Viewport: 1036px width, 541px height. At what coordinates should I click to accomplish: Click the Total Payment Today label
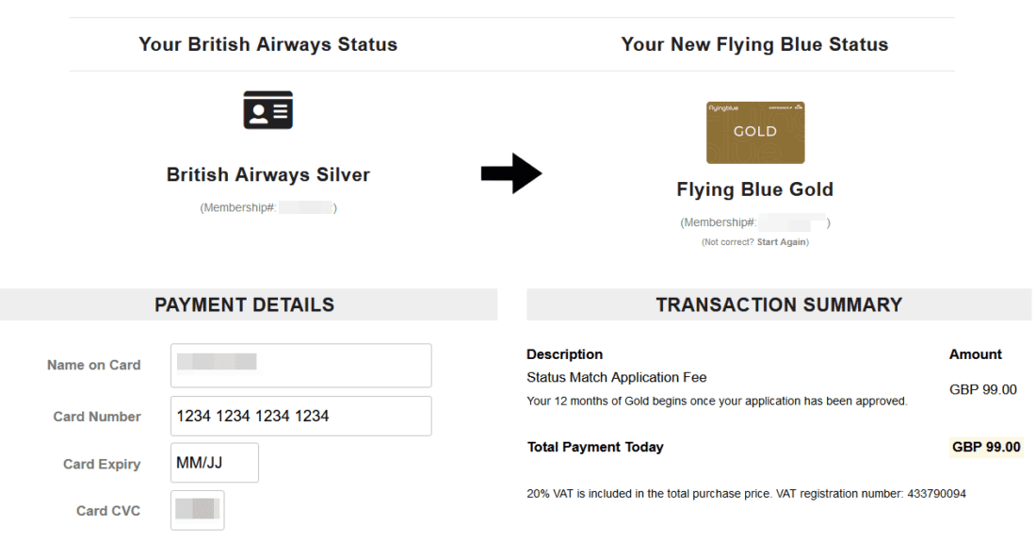[x=595, y=447]
